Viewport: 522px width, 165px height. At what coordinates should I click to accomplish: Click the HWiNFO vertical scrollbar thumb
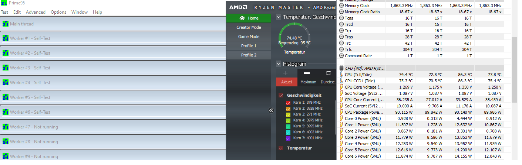click(514, 69)
